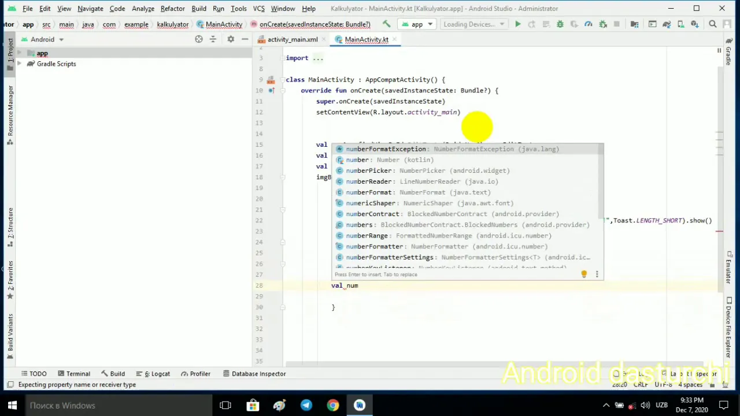
Task: Open the app run configuration dropdown
Action: point(417,24)
